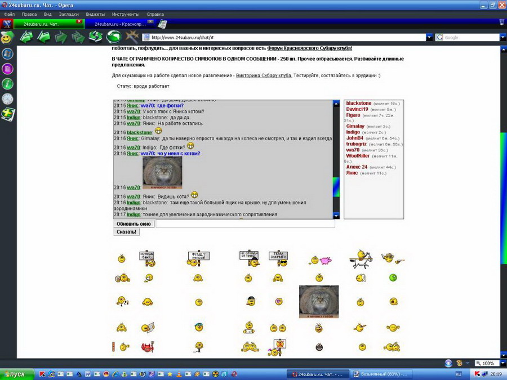Click the magic wand toolbar icon
Screen dimensions: 507x380
[x=132, y=37]
